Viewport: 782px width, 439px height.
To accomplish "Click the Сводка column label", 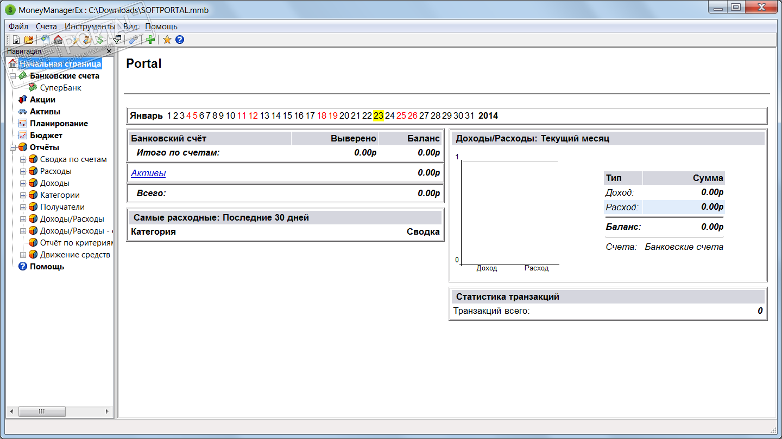I will [423, 232].
